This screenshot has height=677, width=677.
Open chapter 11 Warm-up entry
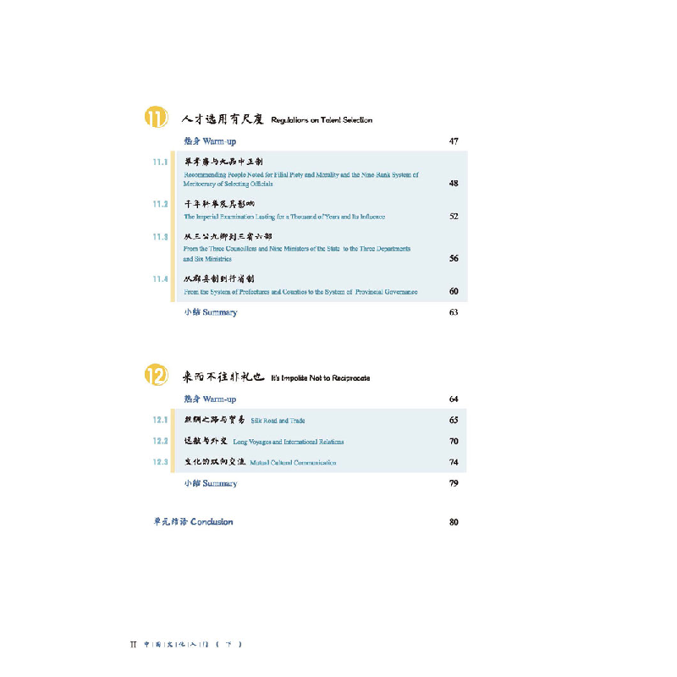pyautogui.click(x=210, y=141)
